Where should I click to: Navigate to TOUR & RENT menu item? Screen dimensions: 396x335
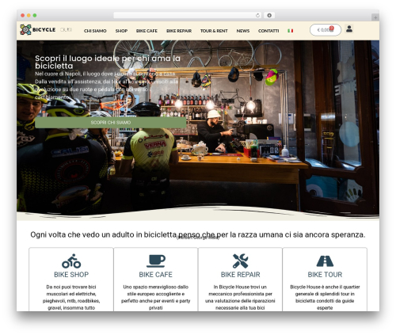[214, 31]
